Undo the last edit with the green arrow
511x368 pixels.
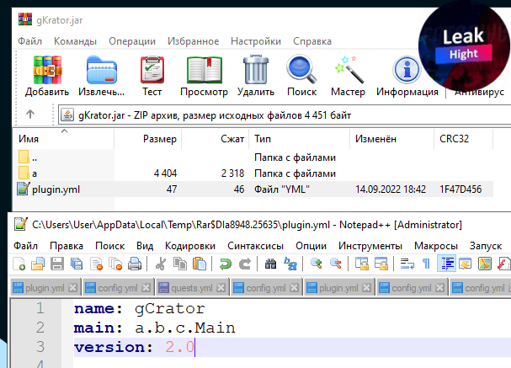(x=225, y=264)
